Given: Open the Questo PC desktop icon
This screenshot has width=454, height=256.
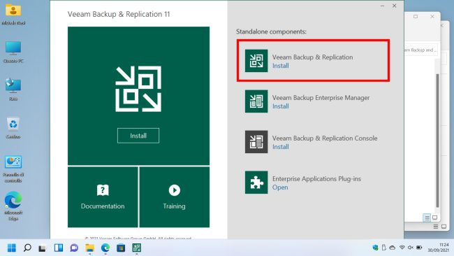Looking at the screenshot, I should coord(13,52).
